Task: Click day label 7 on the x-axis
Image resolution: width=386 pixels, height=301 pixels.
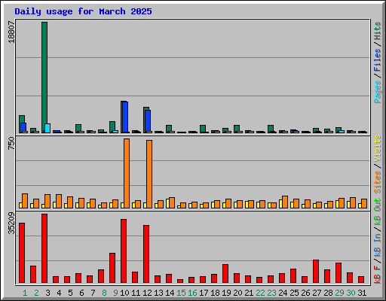Action: pyautogui.click(x=93, y=293)
